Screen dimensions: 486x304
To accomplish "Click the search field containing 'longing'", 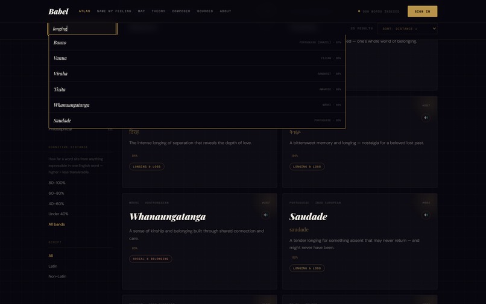I will 82,28.
